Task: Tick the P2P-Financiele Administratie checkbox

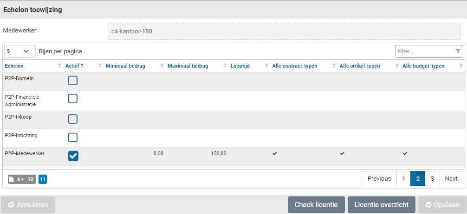Action: pos(73,99)
